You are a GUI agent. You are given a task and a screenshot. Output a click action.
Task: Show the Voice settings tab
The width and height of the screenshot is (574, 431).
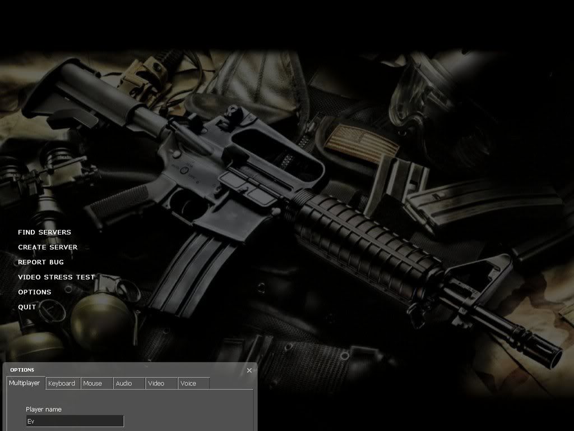point(188,383)
